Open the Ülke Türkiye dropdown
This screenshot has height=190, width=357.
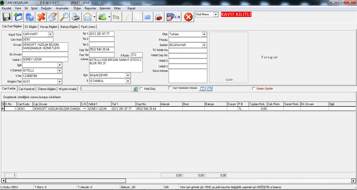(204, 34)
